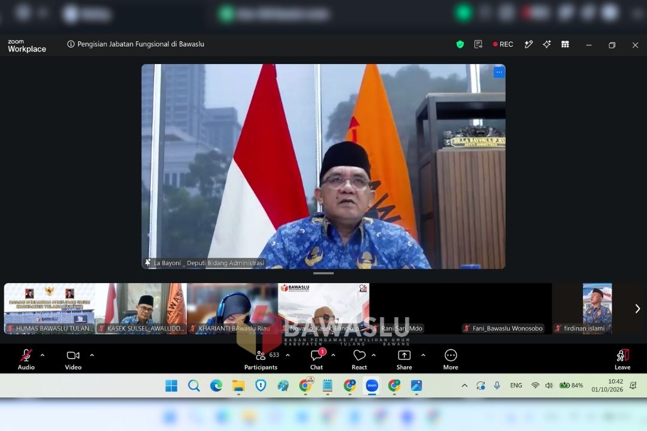Expand the audio options caret
Image resolution: width=647 pixels, height=431 pixels.
(43, 355)
